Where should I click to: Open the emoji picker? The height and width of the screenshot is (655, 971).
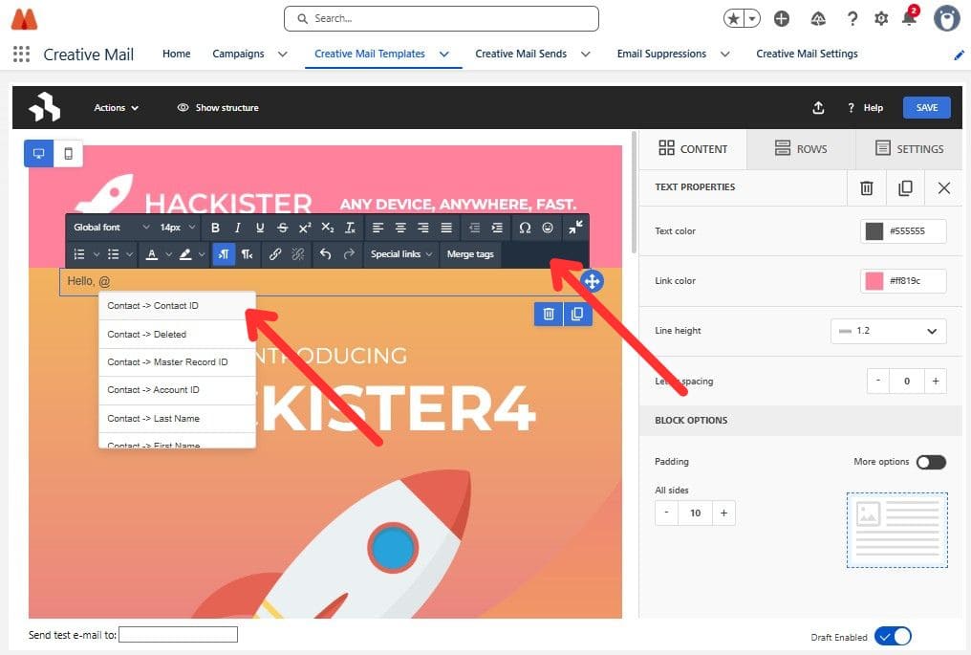[x=548, y=228]
